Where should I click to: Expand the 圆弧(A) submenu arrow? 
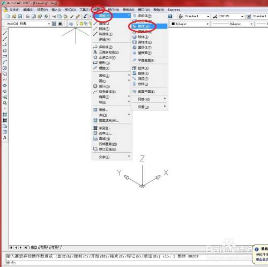[129, 75]
